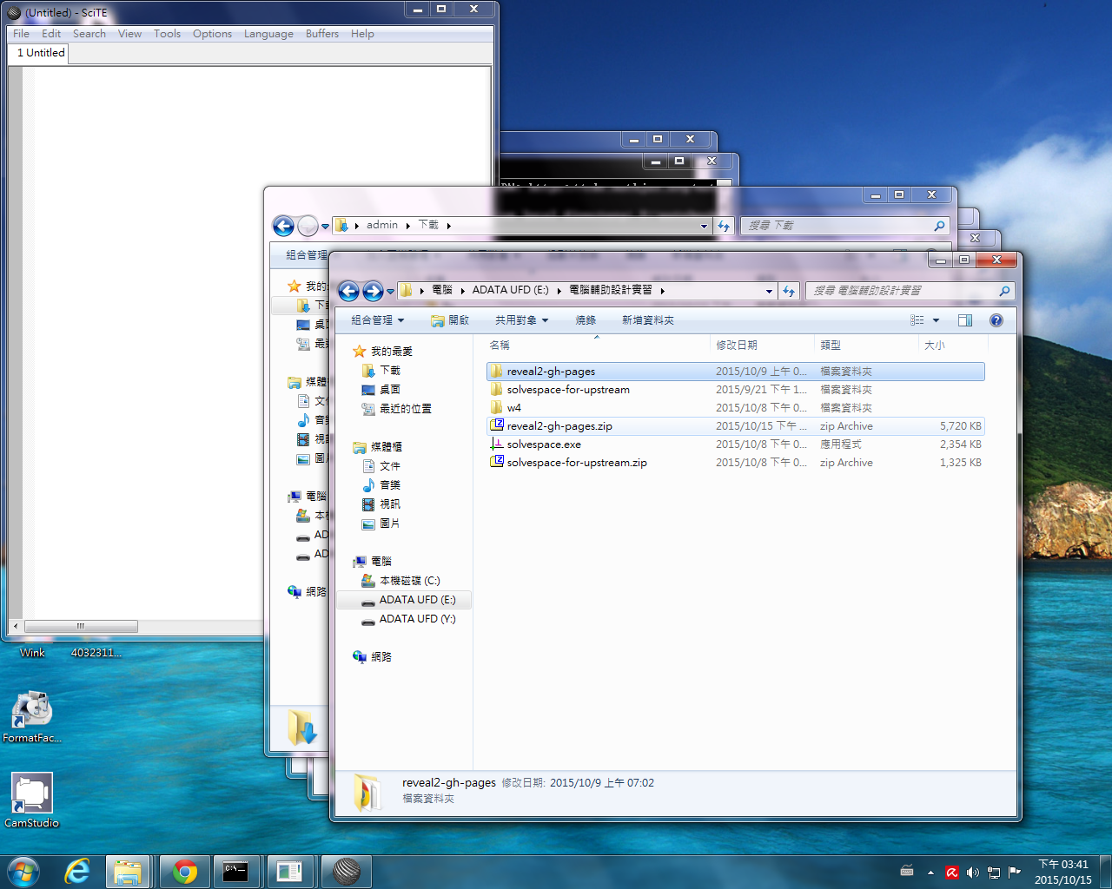Open 共用對象 dropdown menu
The height and width of the screenshot is (889, 1112).
521,320
